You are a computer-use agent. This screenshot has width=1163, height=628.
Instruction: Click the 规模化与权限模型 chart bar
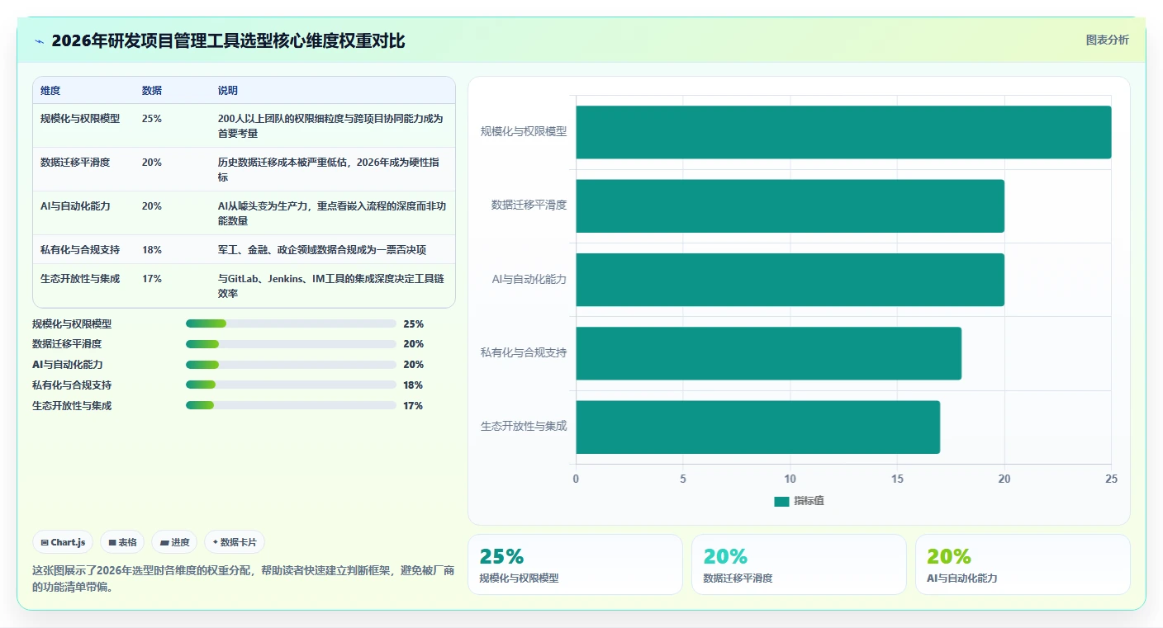tap(843, 132)
